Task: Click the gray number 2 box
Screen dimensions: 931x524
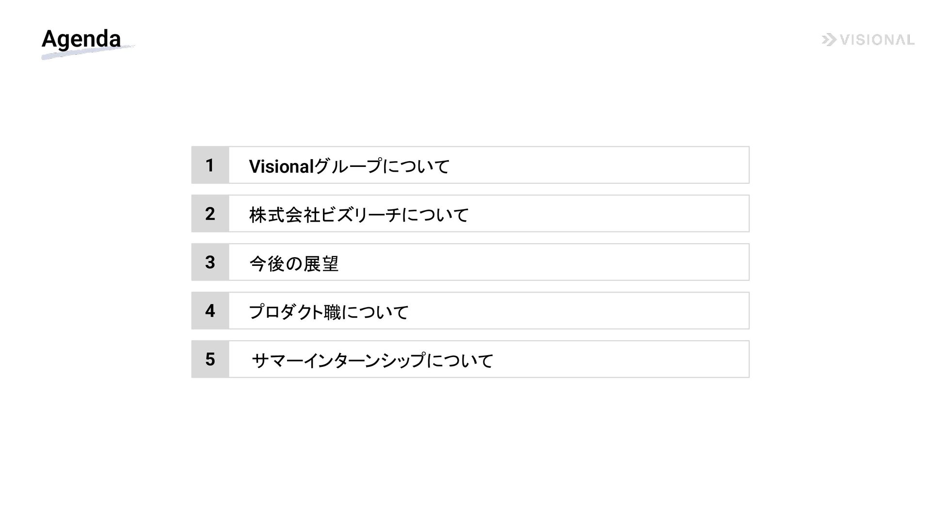Action: [210, 213]
